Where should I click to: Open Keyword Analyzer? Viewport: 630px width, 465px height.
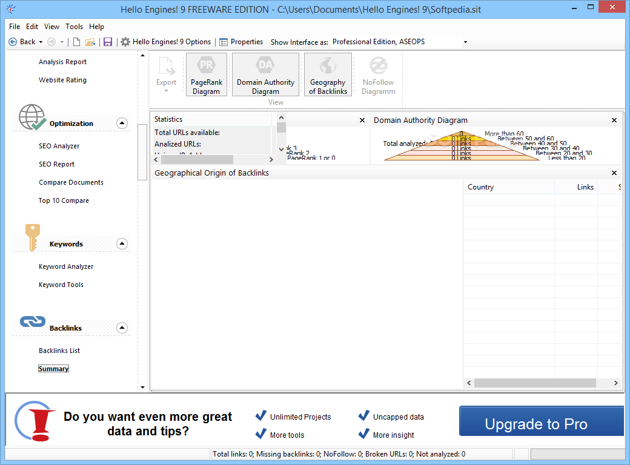click(66, 266)
